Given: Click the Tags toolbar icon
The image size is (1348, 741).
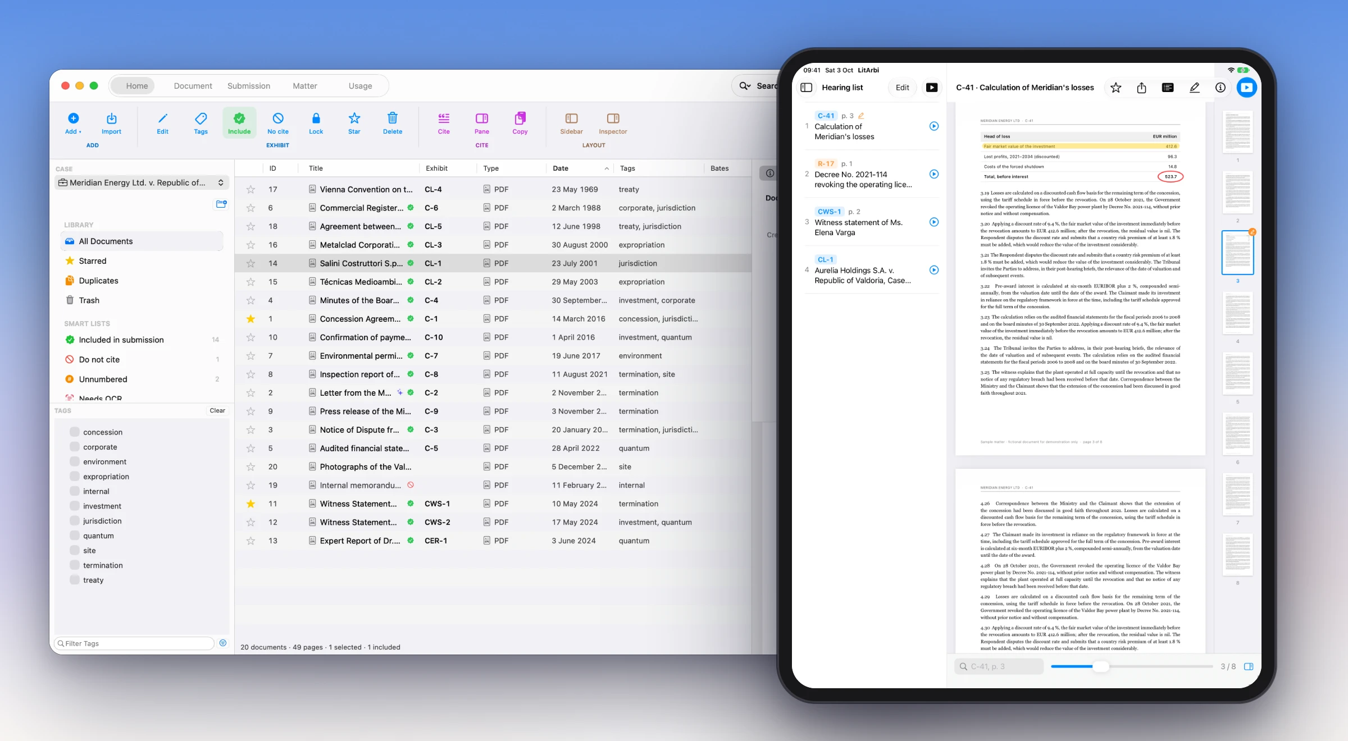Looking at the screenshot, I should coord(201,123).
